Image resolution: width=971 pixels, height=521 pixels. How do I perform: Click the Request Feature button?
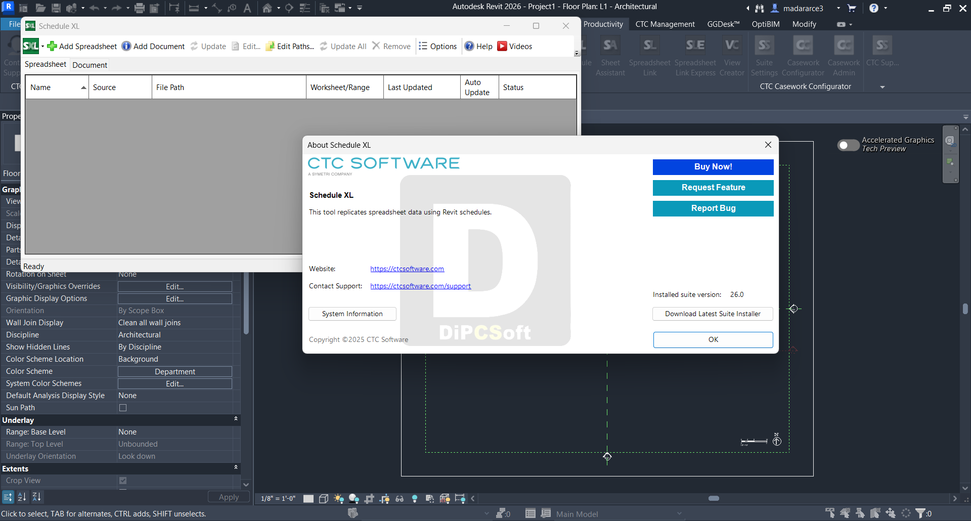[x=713, y=188]
